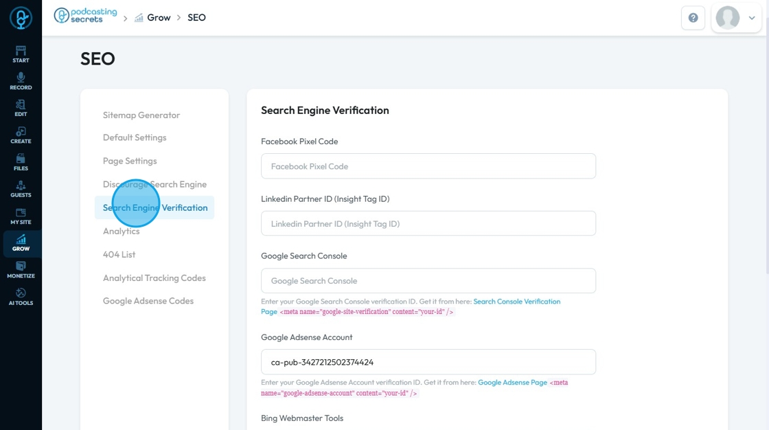
Task: Expand the user profile dropdown arrow
Action: click(x=752, y=18)
